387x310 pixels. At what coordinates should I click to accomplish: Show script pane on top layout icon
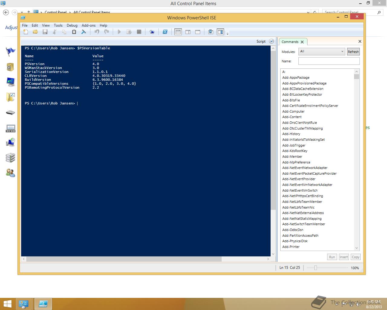coord(178,32)
